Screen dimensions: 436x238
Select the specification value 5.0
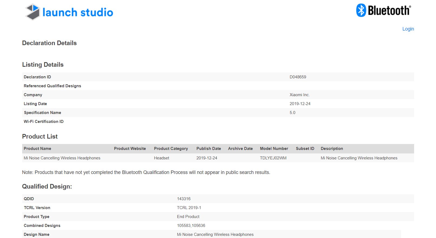(292, 113)
